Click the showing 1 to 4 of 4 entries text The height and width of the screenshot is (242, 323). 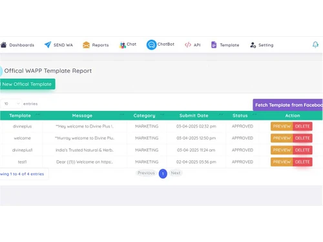click(22, 174)
